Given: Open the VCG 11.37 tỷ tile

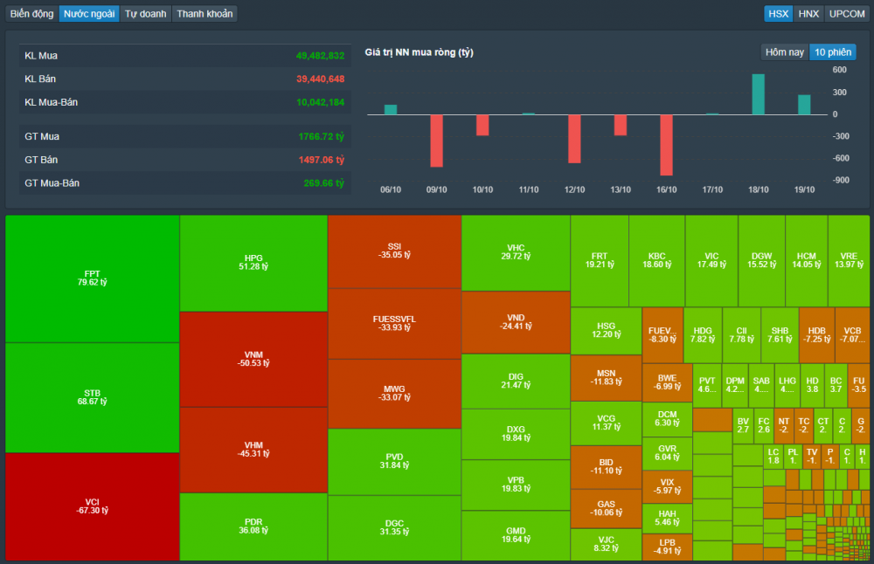Looking at the screenshot, I should pyautogui.click(x=607, y=423).
